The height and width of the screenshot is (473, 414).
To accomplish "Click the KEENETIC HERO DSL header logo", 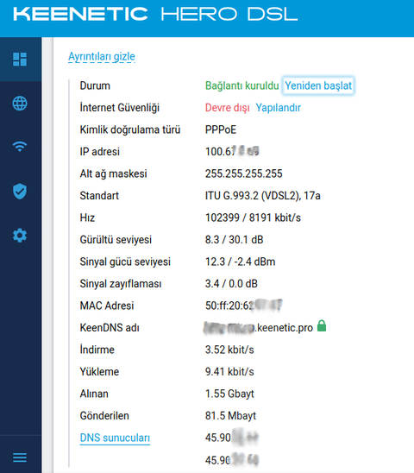I will pos(155,14).
